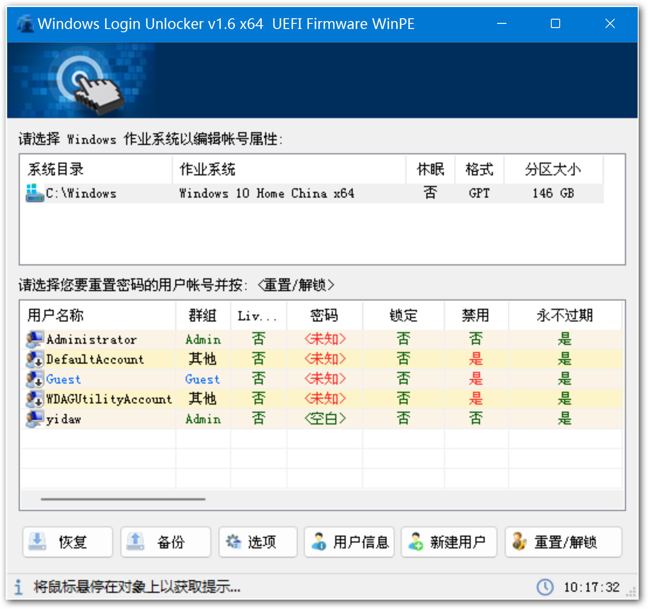Click the app icon in title bar
Viewport: 648px width, 609px height.
pyautogui.click(x=25, y=24)
